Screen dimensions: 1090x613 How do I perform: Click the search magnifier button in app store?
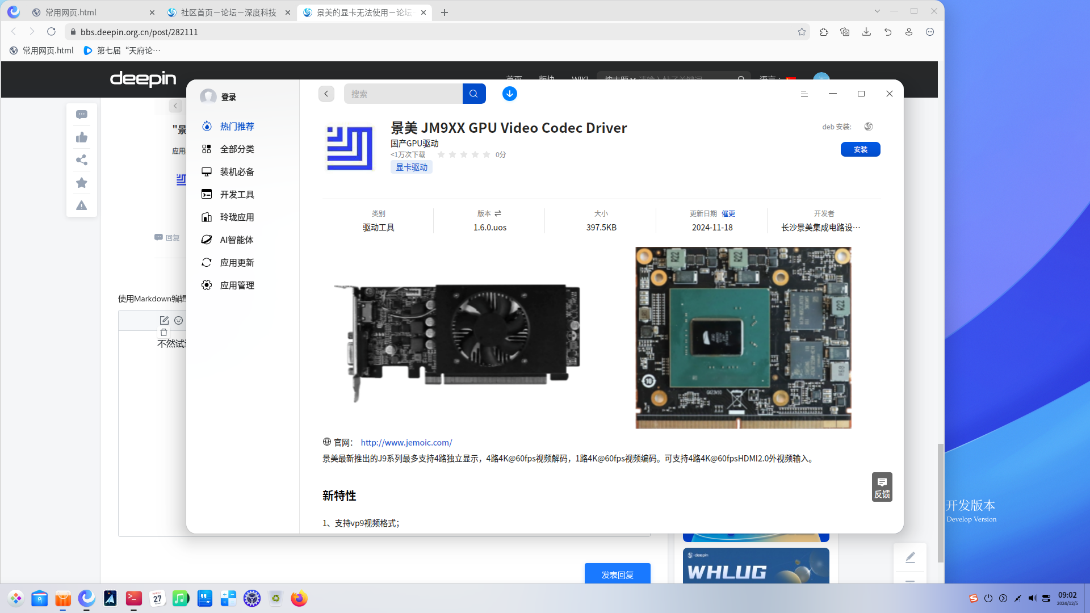pos(474,94)
